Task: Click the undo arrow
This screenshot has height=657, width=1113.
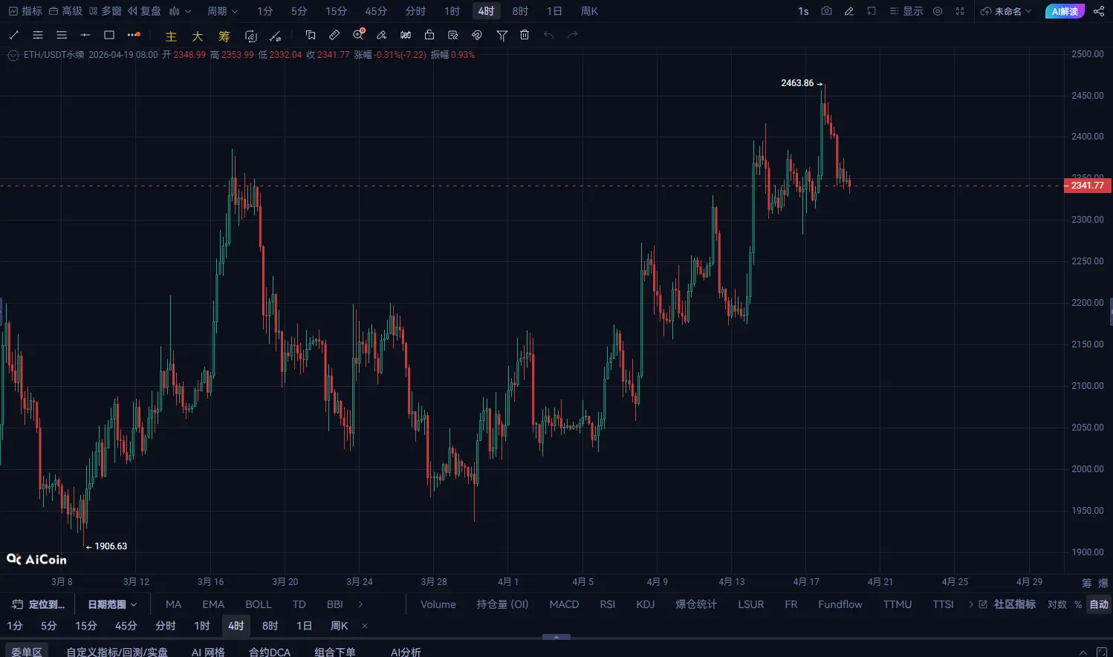Action: coord(548,35)
